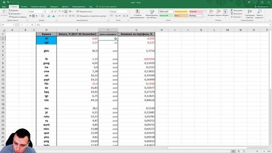Open Clear (Очистить) dropdown

click(x=236, y=17)
